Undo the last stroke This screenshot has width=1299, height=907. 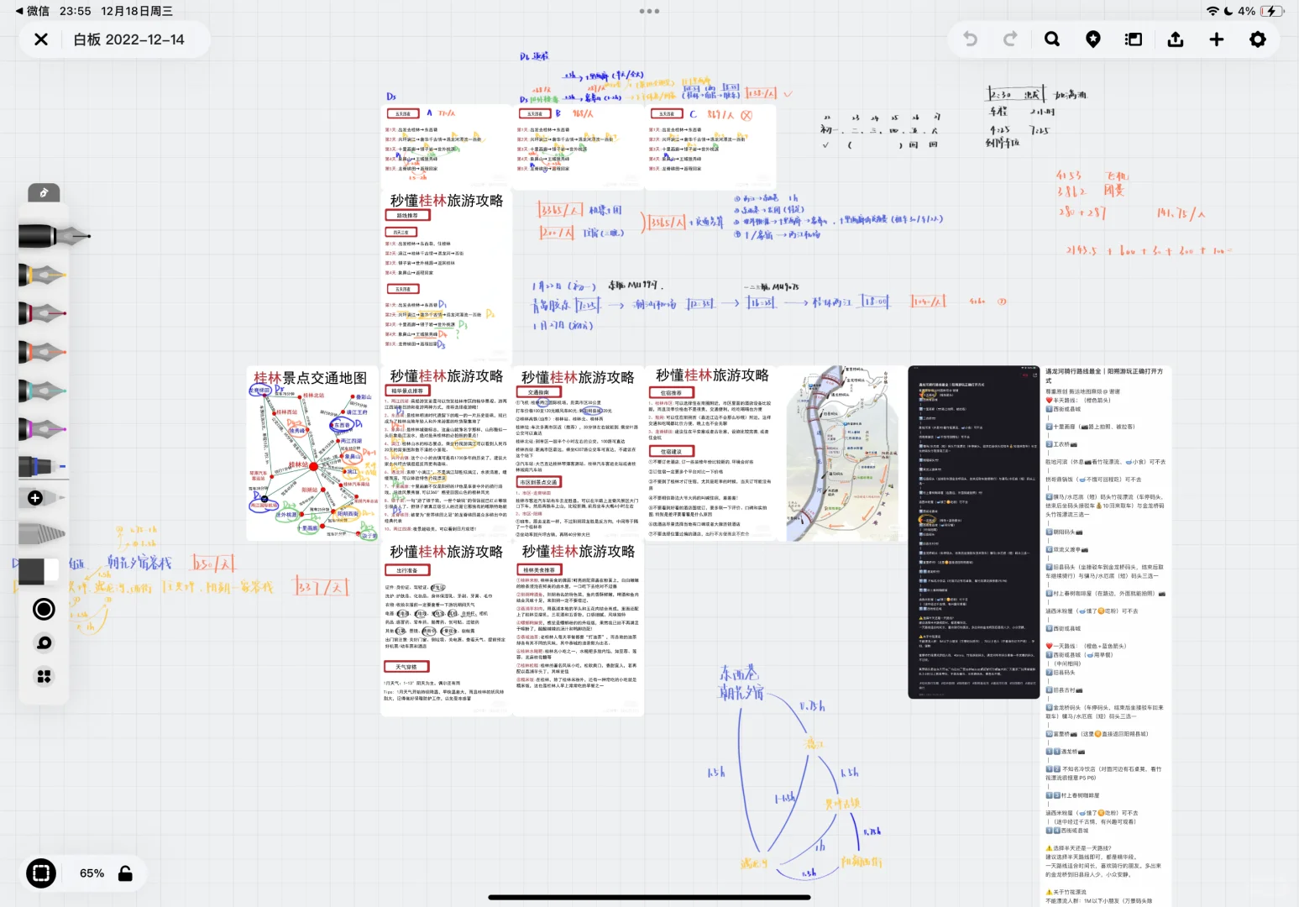tap(970, 39)
